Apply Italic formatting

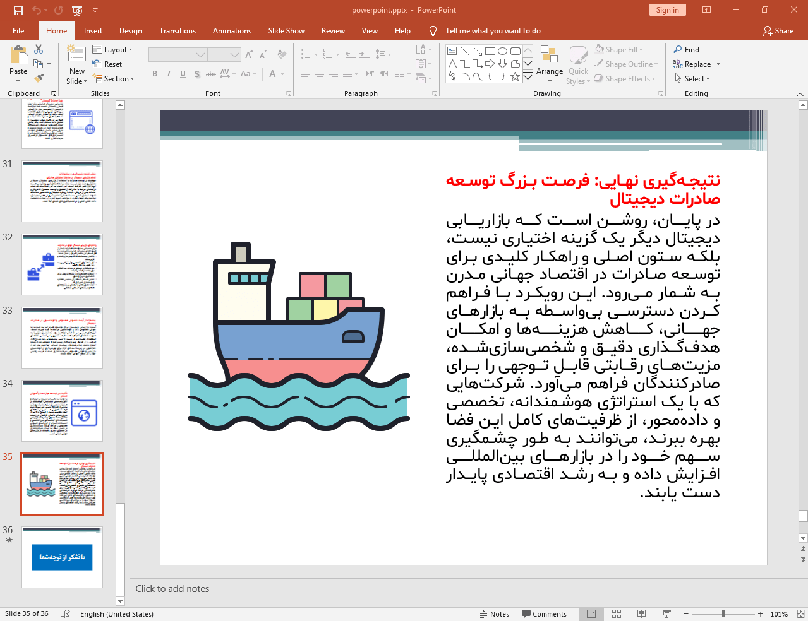168,74
